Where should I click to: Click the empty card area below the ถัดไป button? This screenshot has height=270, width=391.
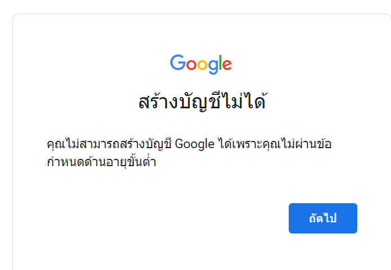pyautogui.click(x=323, y=251)
